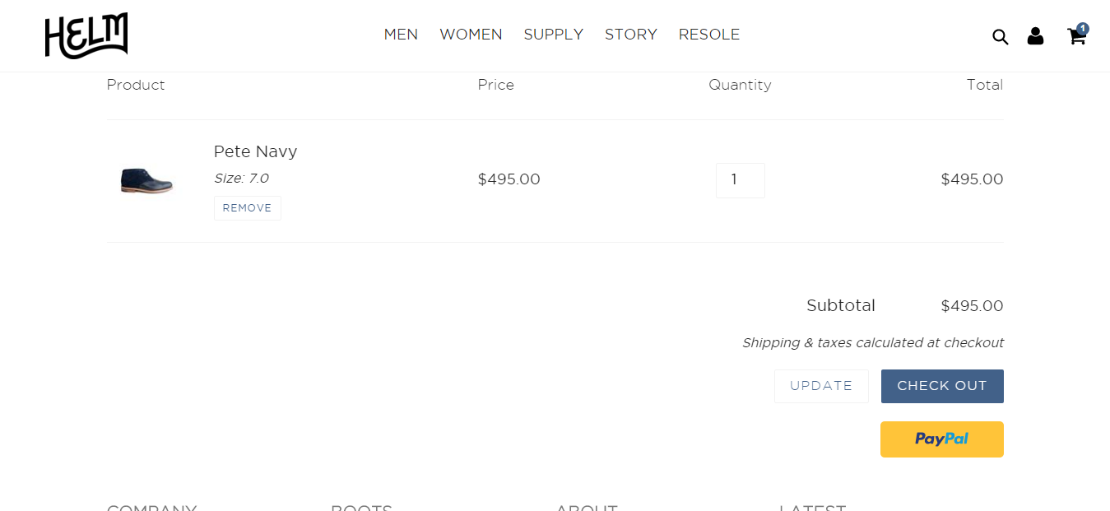Remove Pete Navy from the cart
1110x511 pixels.
click(x=247, y=208)
